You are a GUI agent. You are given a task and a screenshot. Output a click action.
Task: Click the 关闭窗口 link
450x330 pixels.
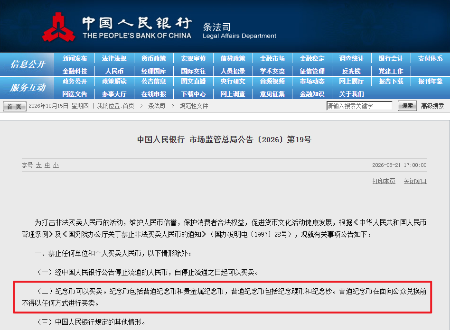tap(415, 181)
